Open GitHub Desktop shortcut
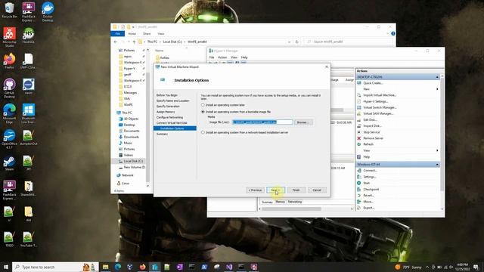This screenshot has width=484, height=272. pyautogui.click(x=9, y=88)
